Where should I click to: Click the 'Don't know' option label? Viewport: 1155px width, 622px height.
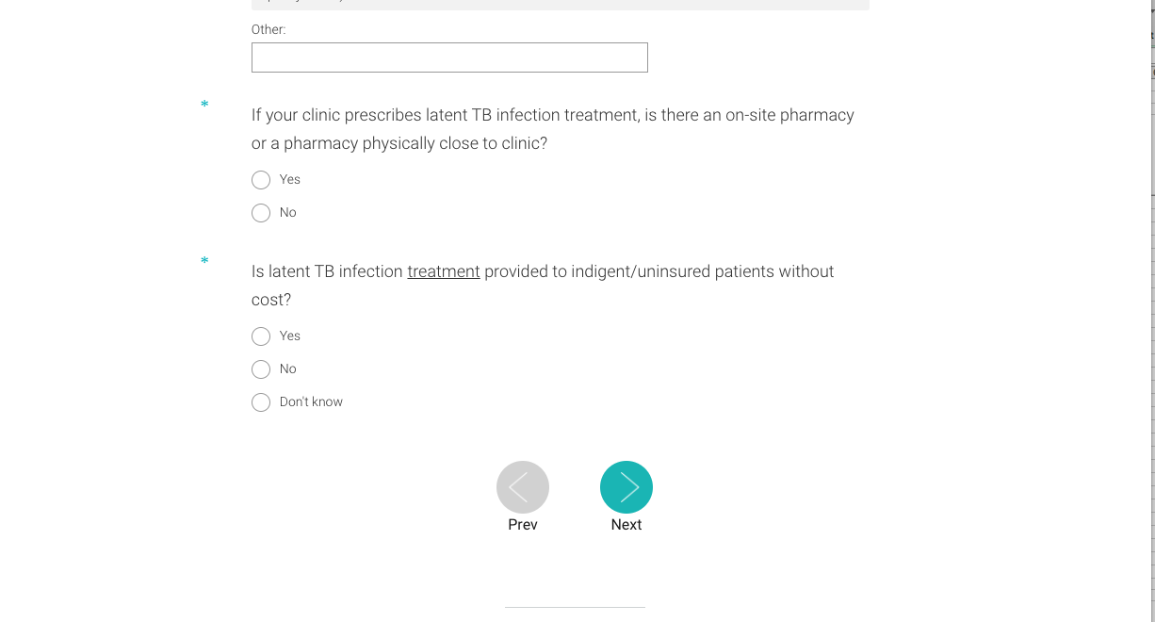click(x=311, y=402)
